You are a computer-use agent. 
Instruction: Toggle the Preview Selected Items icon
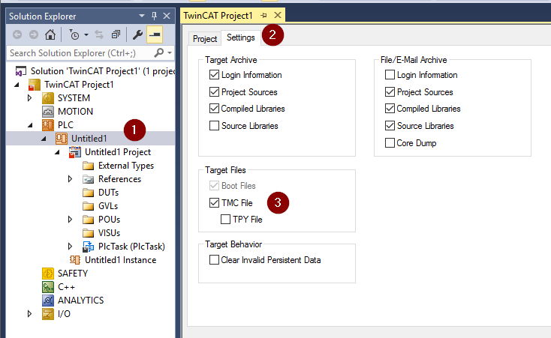[155, 34]
